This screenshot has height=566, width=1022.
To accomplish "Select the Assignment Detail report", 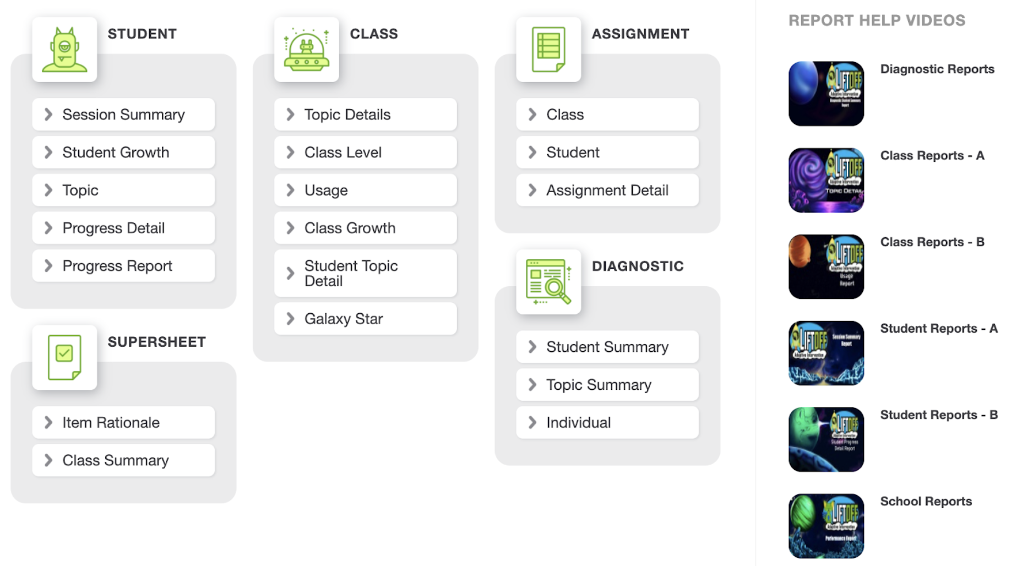I will [x=607, y=191].
